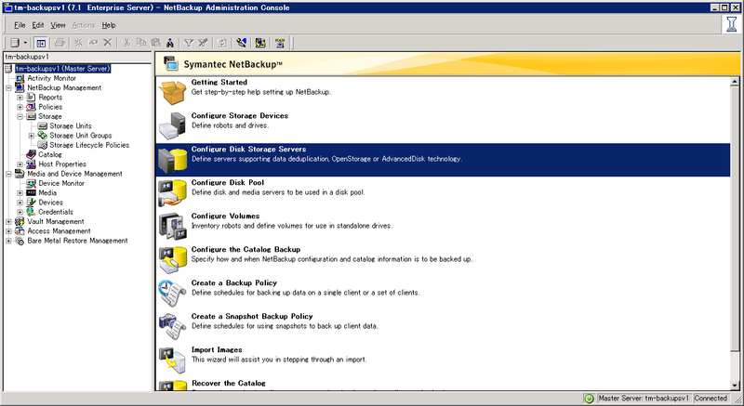Viewport: 744px width, 406px height.
Task: Click the scroll-up arrow of the wizard list
Action: coord(735,82)
